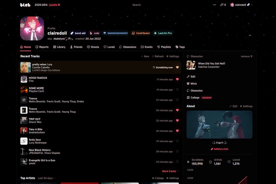Open the clairedoll account dropdown arrow
Screen dimensions: 276x184
click(252, 5)
